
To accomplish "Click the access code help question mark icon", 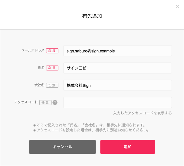I will [55, 103].
